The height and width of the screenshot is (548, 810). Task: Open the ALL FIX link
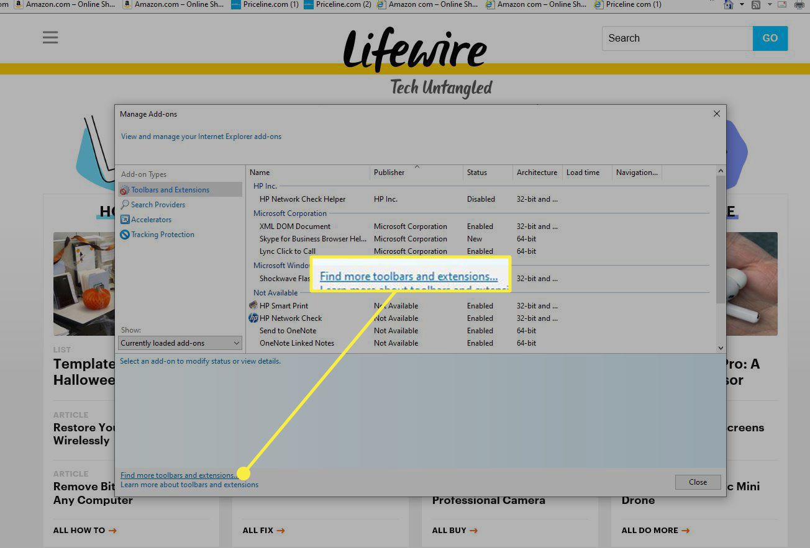click(264, 531)
